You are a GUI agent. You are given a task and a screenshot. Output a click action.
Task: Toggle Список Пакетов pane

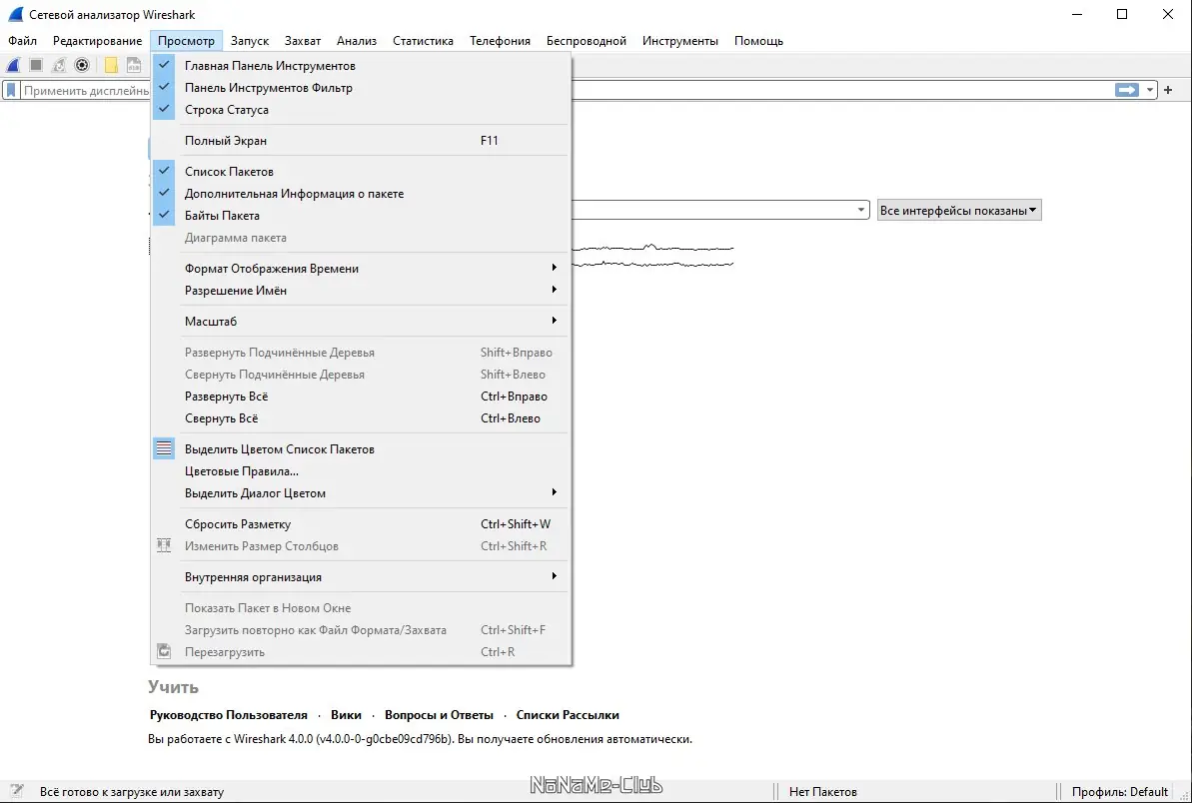(360, 172)
